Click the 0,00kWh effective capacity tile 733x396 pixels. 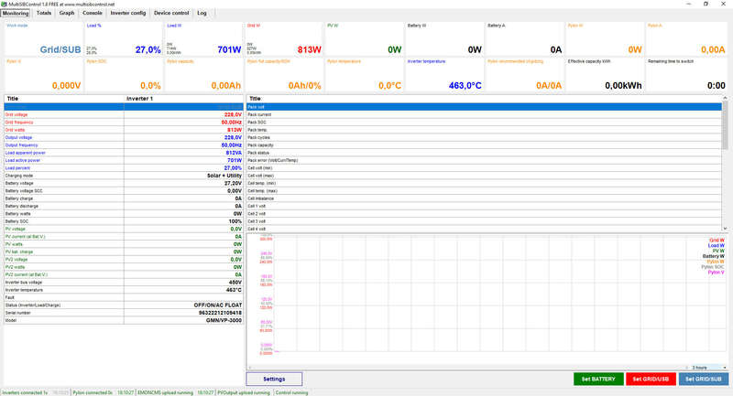pyautogui.click(x=605, y=75)
